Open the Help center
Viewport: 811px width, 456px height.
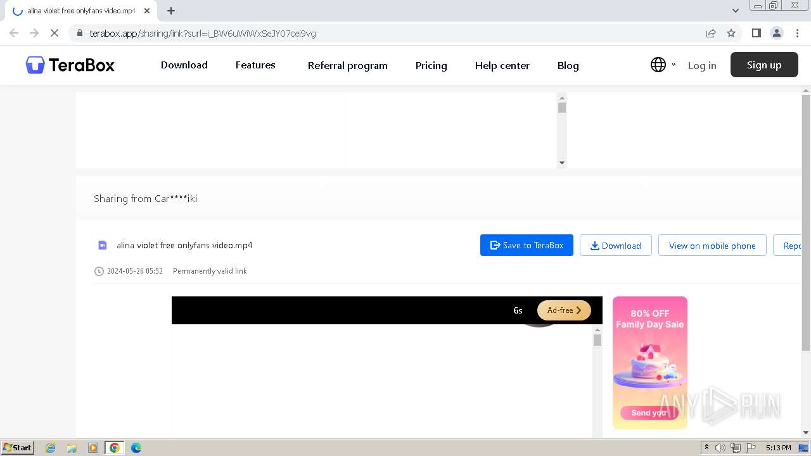tap(502, 65)
